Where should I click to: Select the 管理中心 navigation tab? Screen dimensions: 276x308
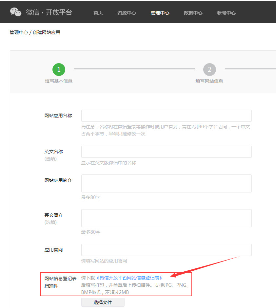160,13
